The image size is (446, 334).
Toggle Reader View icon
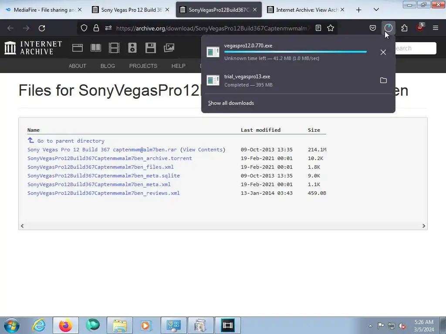point(318,28)
